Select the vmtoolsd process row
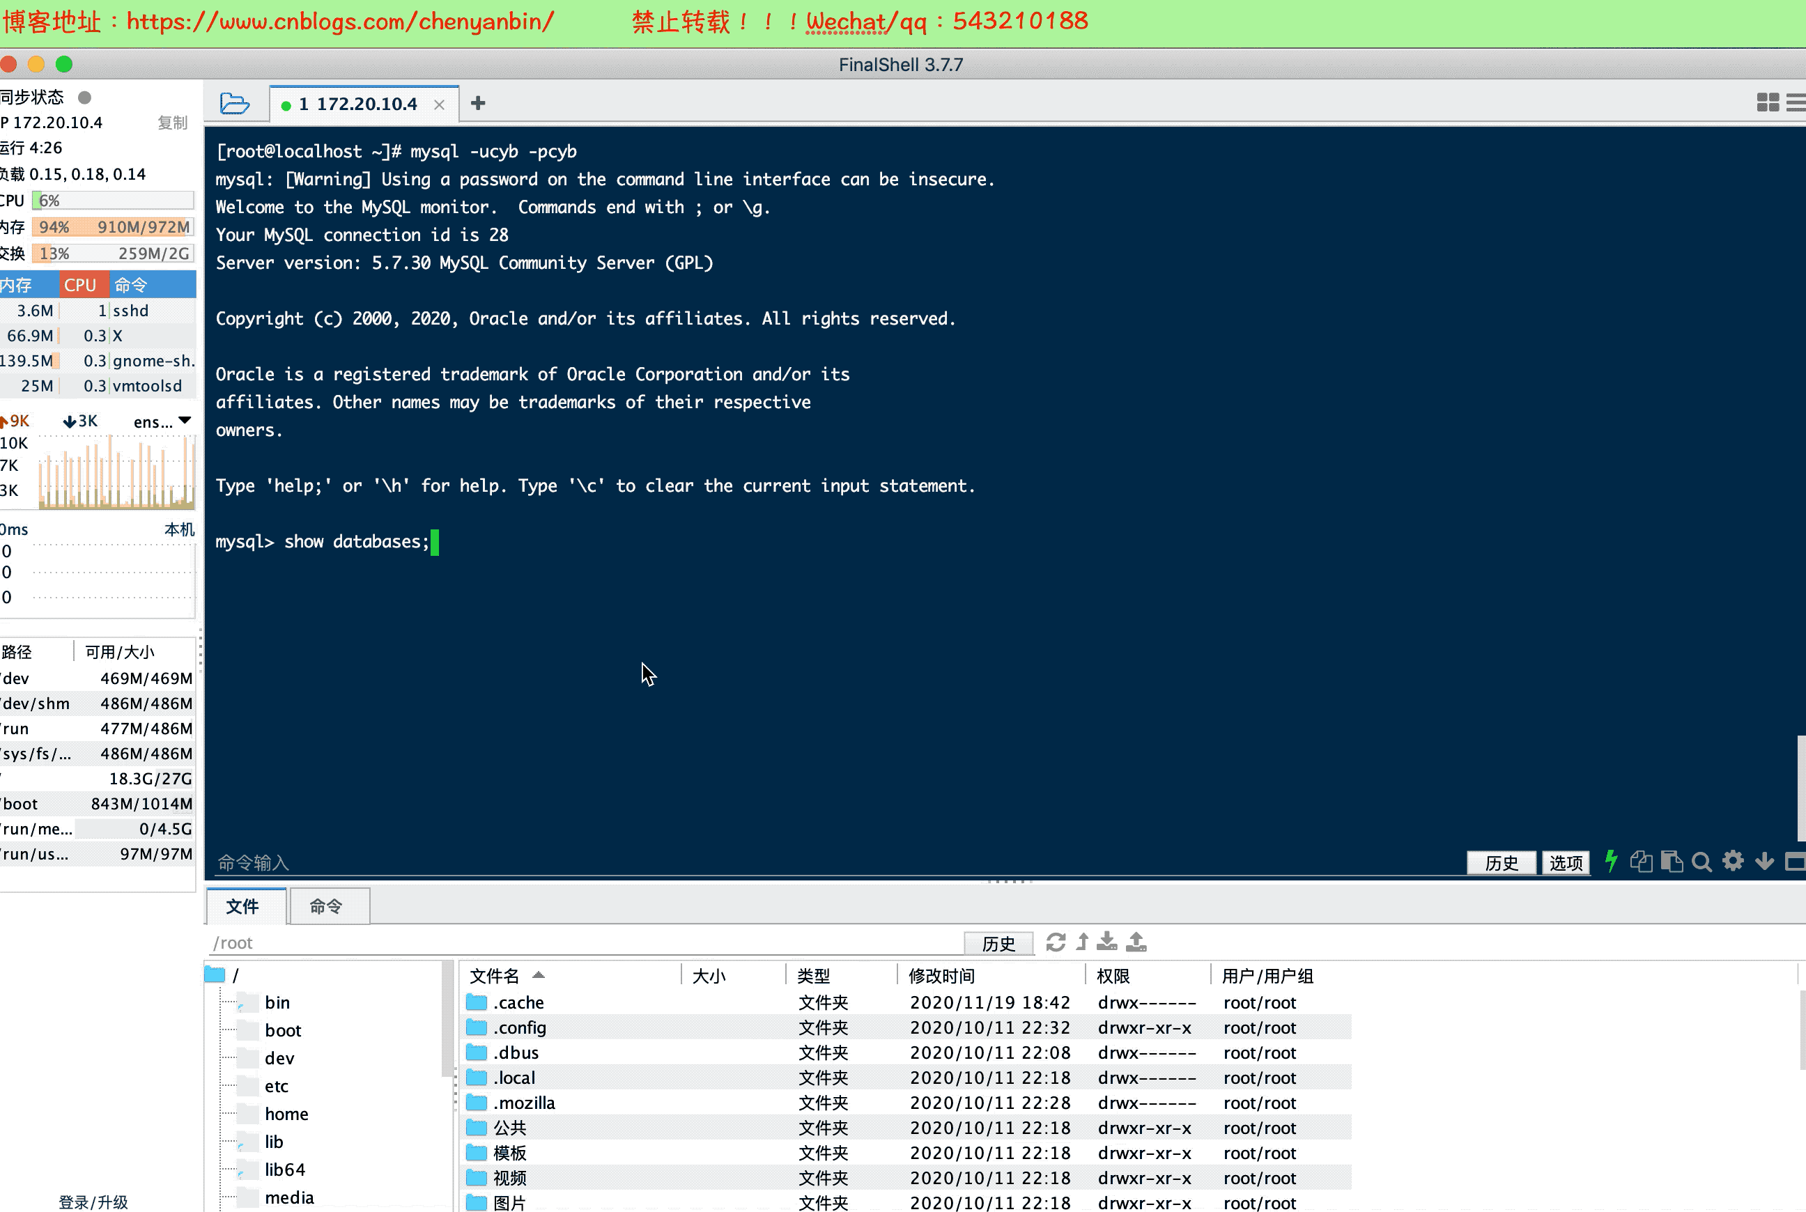The width and height of the screenshot is (1806, 1212). (98, 386)
